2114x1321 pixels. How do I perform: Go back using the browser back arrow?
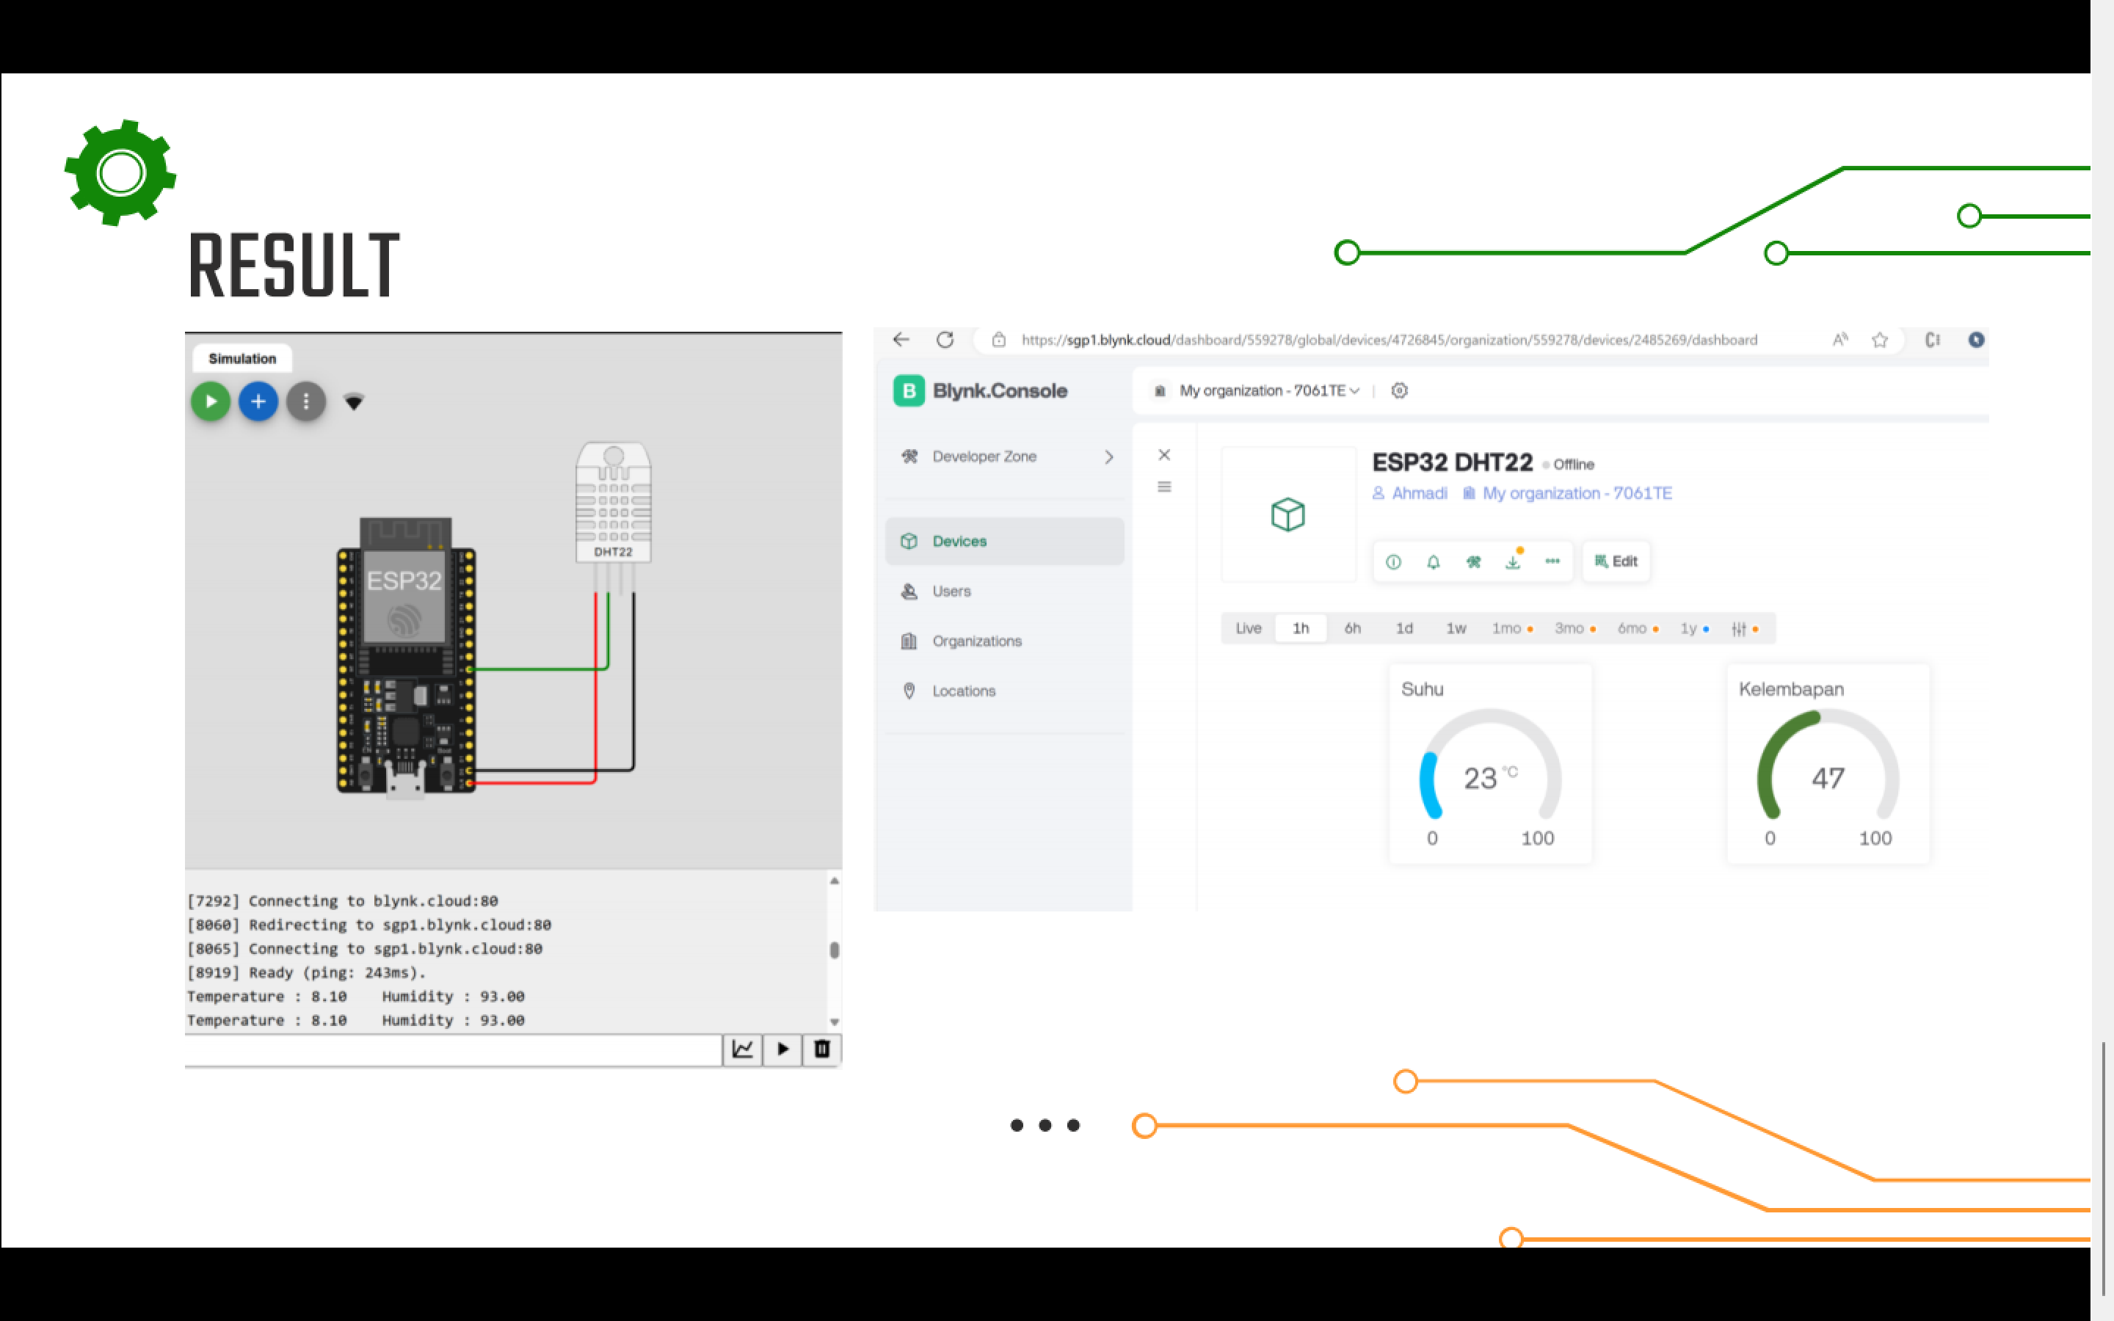pyautogui.click(x=901, y=340)
